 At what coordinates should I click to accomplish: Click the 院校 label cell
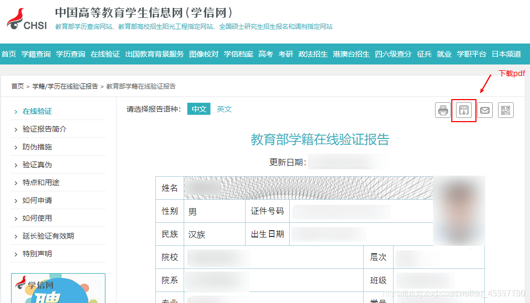(169, 257)
